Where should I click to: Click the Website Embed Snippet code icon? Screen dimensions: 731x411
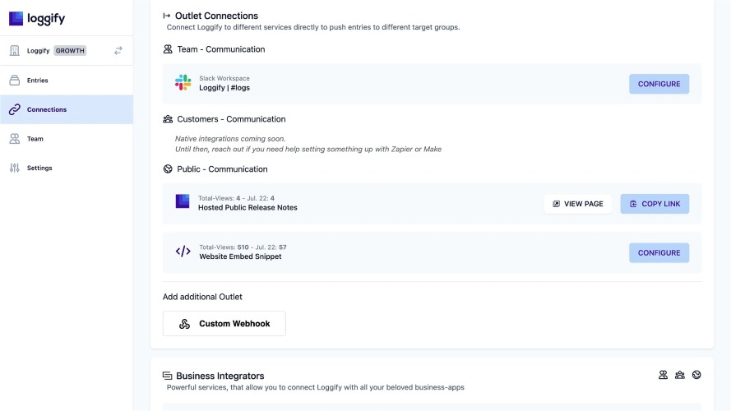[183, 252]
